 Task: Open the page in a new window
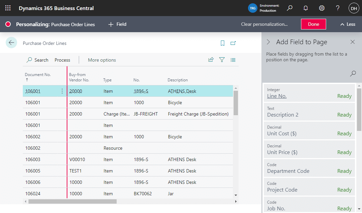coord(233,43)
